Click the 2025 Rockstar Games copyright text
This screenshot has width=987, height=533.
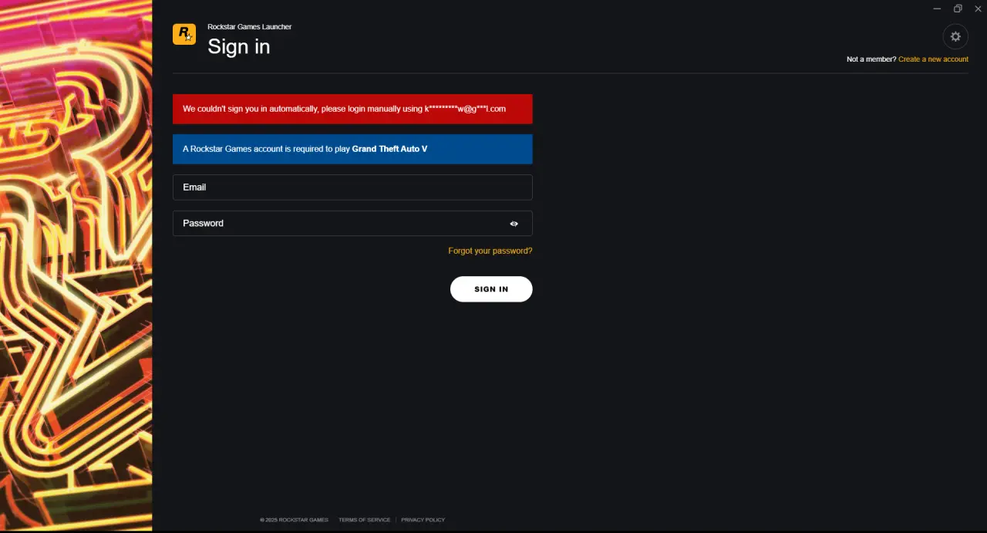(294, 520)
